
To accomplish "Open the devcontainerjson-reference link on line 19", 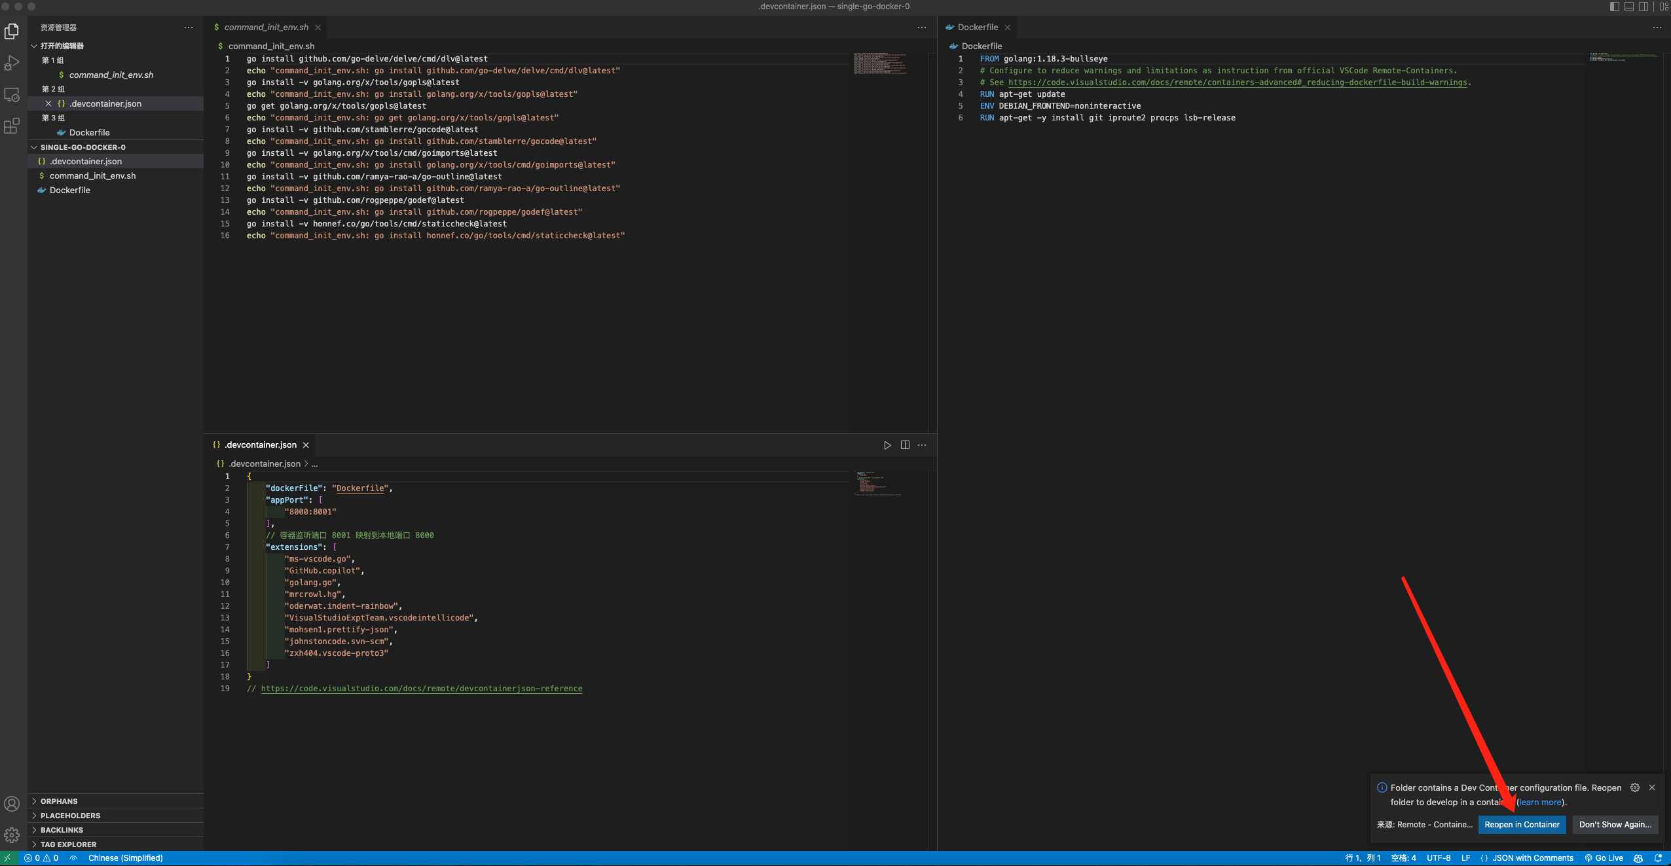I will click(x=422, y=689).
